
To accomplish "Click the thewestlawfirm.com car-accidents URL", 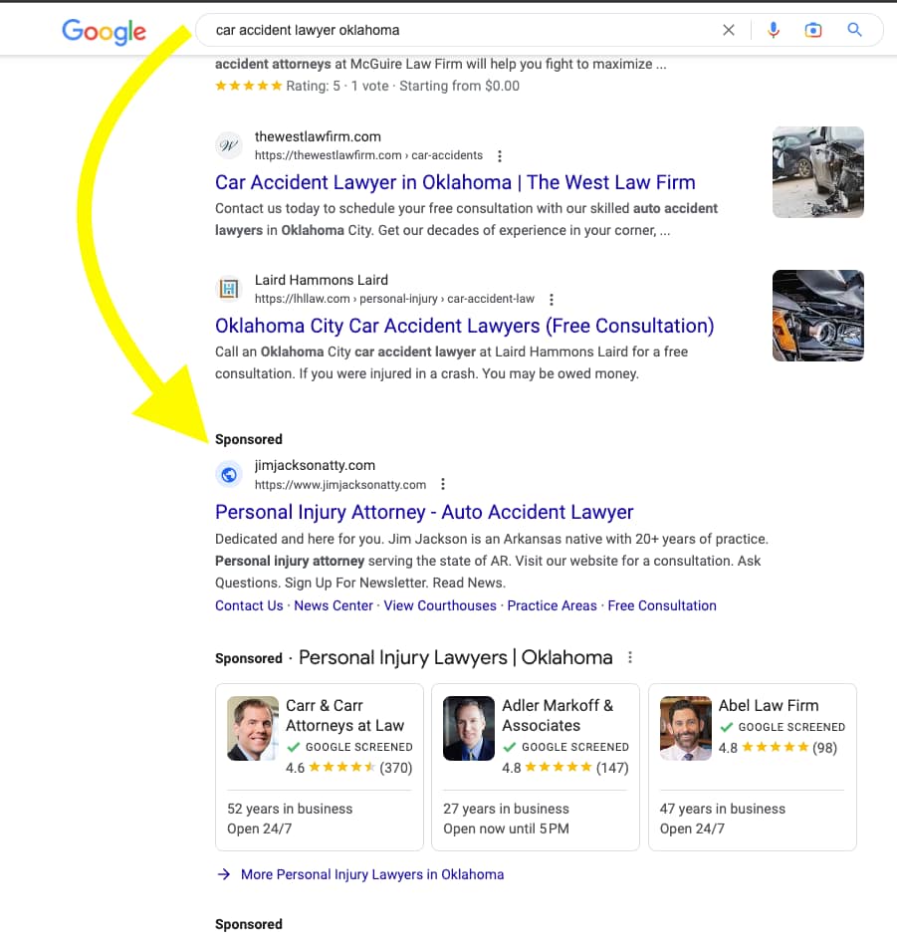I will coord(368,155).
